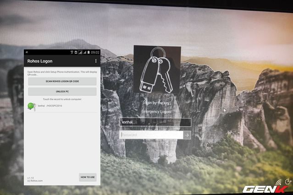This screenshot has width=293, height=195.
Task: Tap the SIM card icon in status bar
Action: [77, 53]
